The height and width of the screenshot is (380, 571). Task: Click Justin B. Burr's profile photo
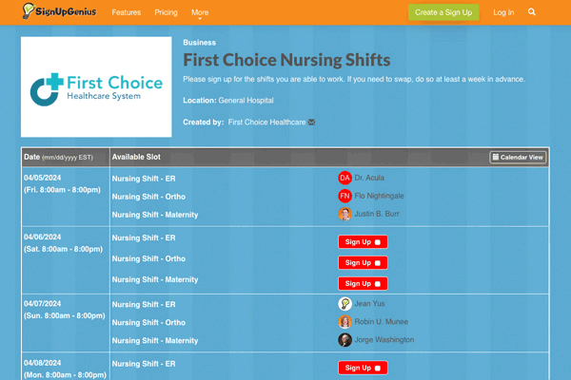345,214
